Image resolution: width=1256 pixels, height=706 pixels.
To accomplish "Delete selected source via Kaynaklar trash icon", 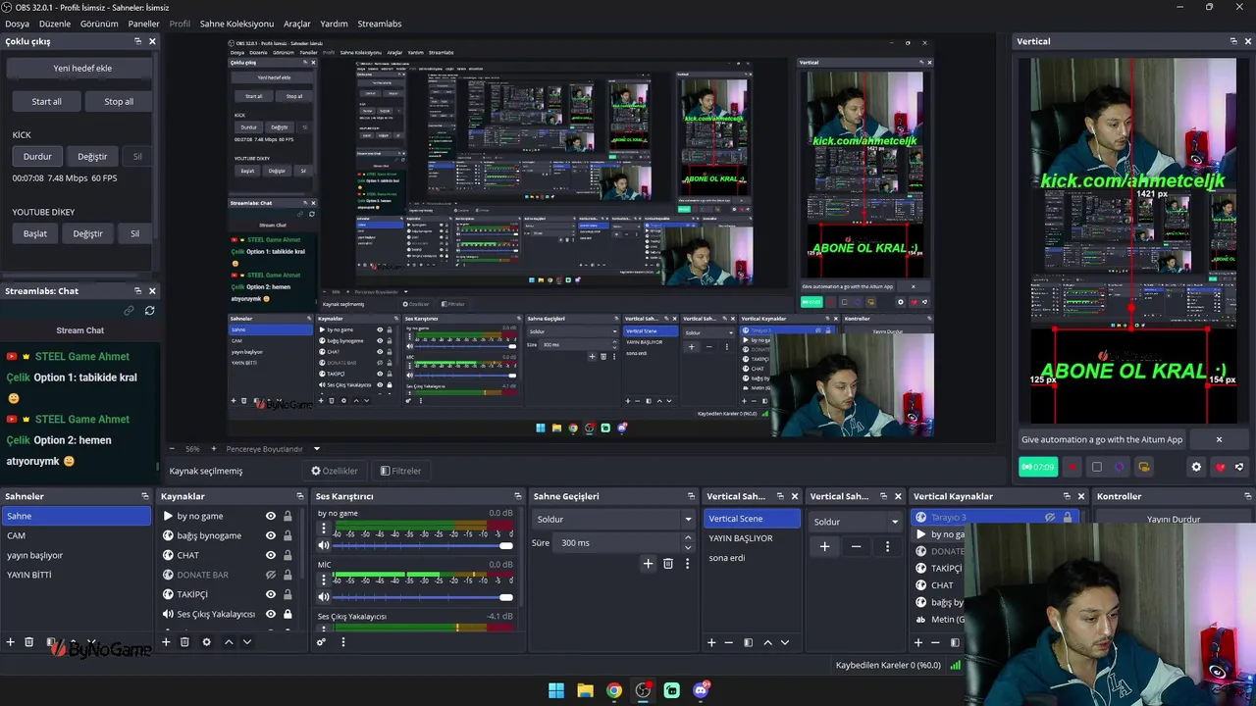I will click(184, 642).
